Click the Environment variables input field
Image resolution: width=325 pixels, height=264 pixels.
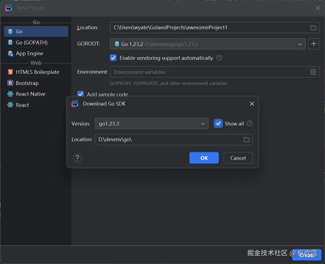[x=215, y=72]
